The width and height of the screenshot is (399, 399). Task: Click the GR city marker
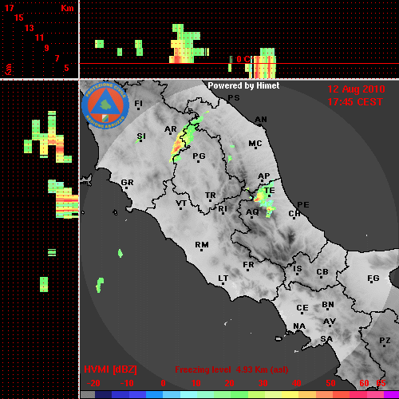click(126, 188)
